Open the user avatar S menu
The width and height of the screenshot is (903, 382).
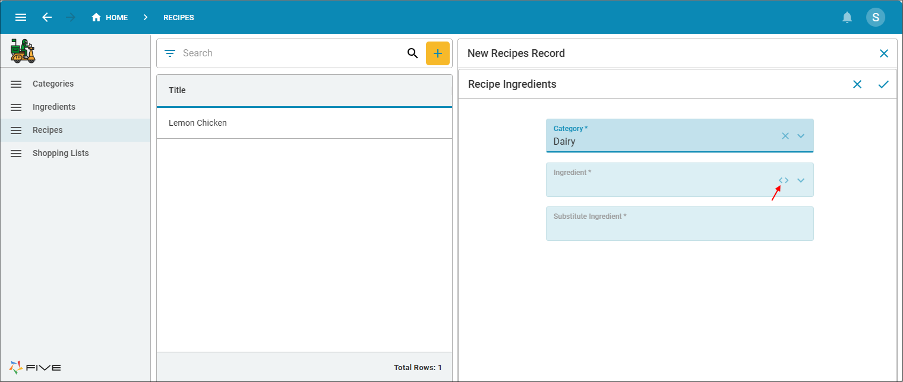click(x=876, y=17)
